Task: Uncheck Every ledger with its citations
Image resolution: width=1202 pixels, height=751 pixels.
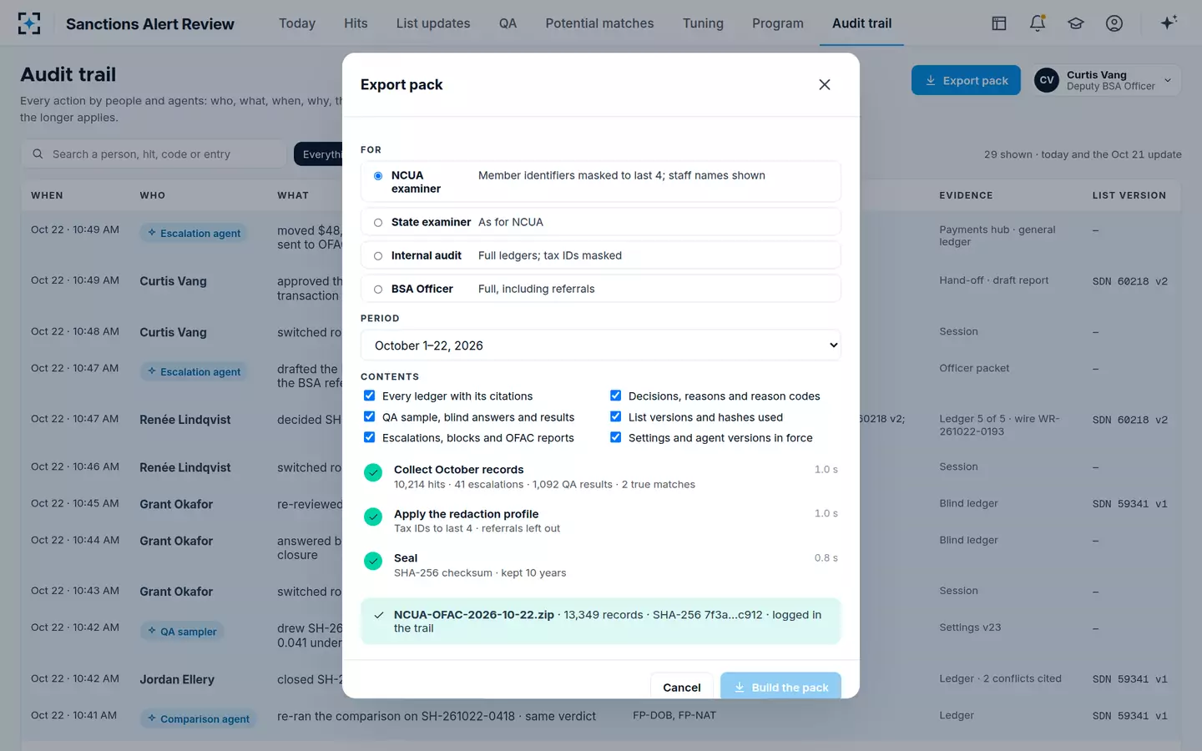Action: coord(369,396)
